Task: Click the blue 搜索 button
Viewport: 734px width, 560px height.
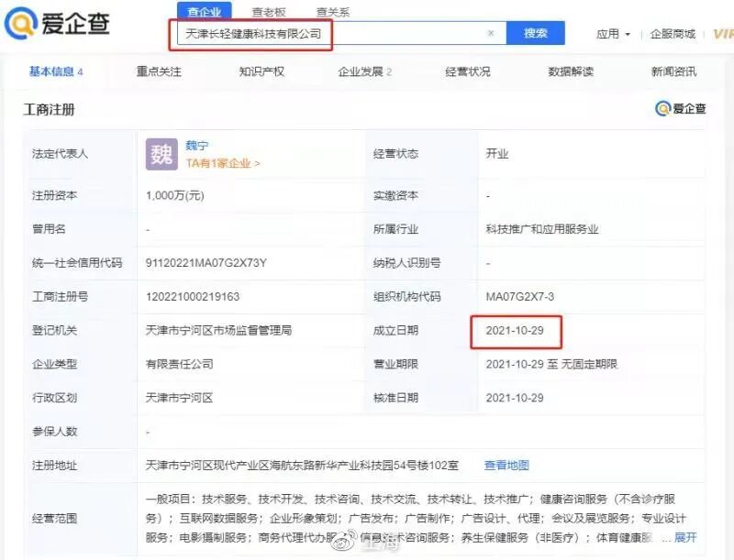Action: 536,33
